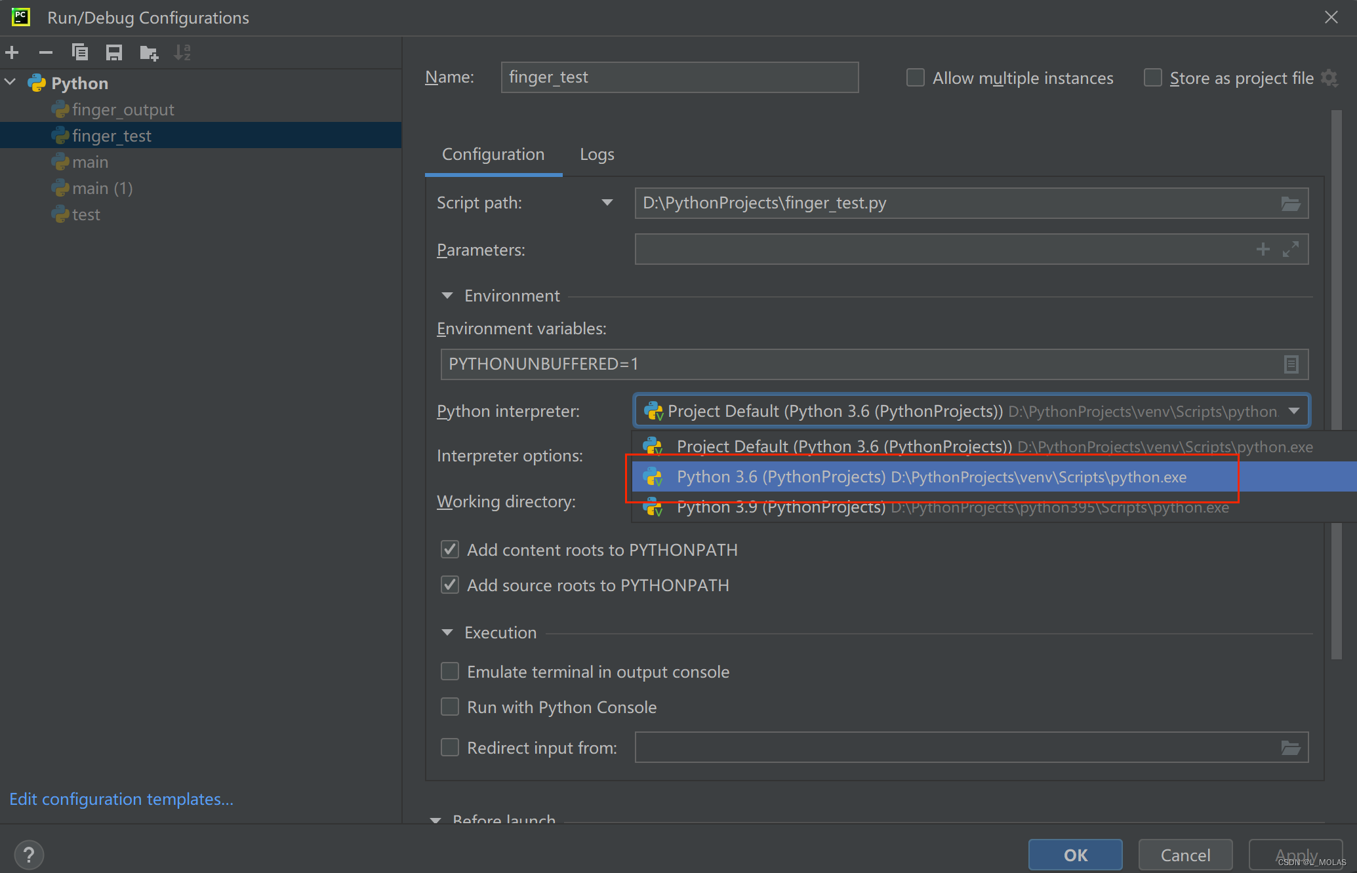This screenshot has height=873, width=1357.
Task: Click the remove configuration minus icon
Action: click(46, 52)
